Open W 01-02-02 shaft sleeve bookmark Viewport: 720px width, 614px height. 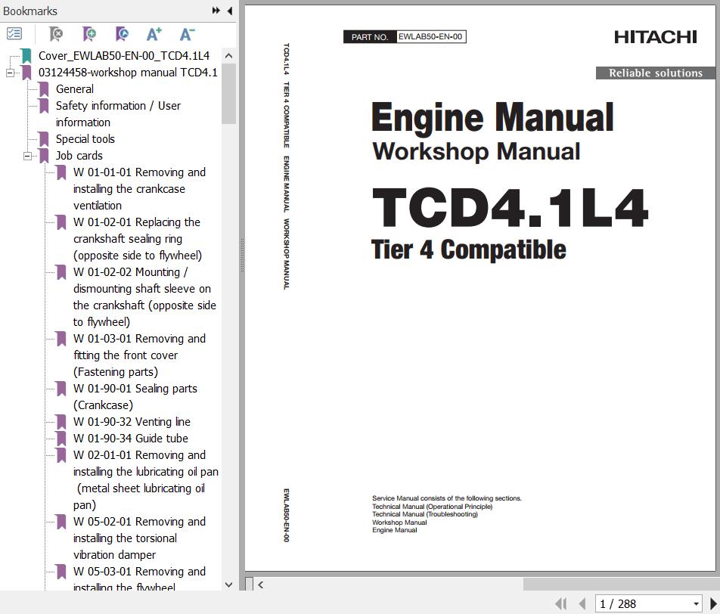coord(144,296)
